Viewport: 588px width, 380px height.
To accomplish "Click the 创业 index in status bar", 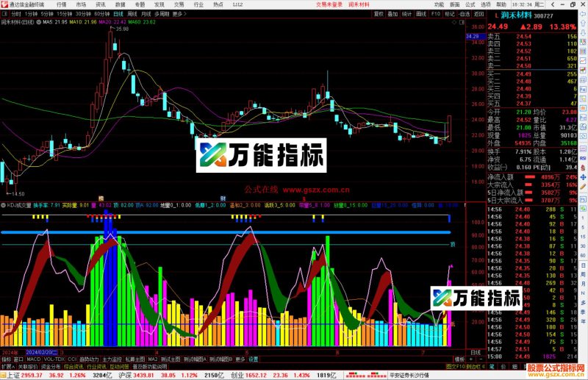I will (x=237, y=375).
